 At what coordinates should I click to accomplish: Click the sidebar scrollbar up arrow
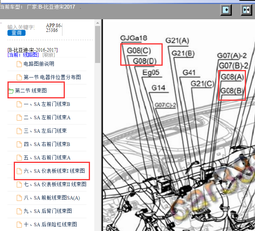tap(97, 23)
